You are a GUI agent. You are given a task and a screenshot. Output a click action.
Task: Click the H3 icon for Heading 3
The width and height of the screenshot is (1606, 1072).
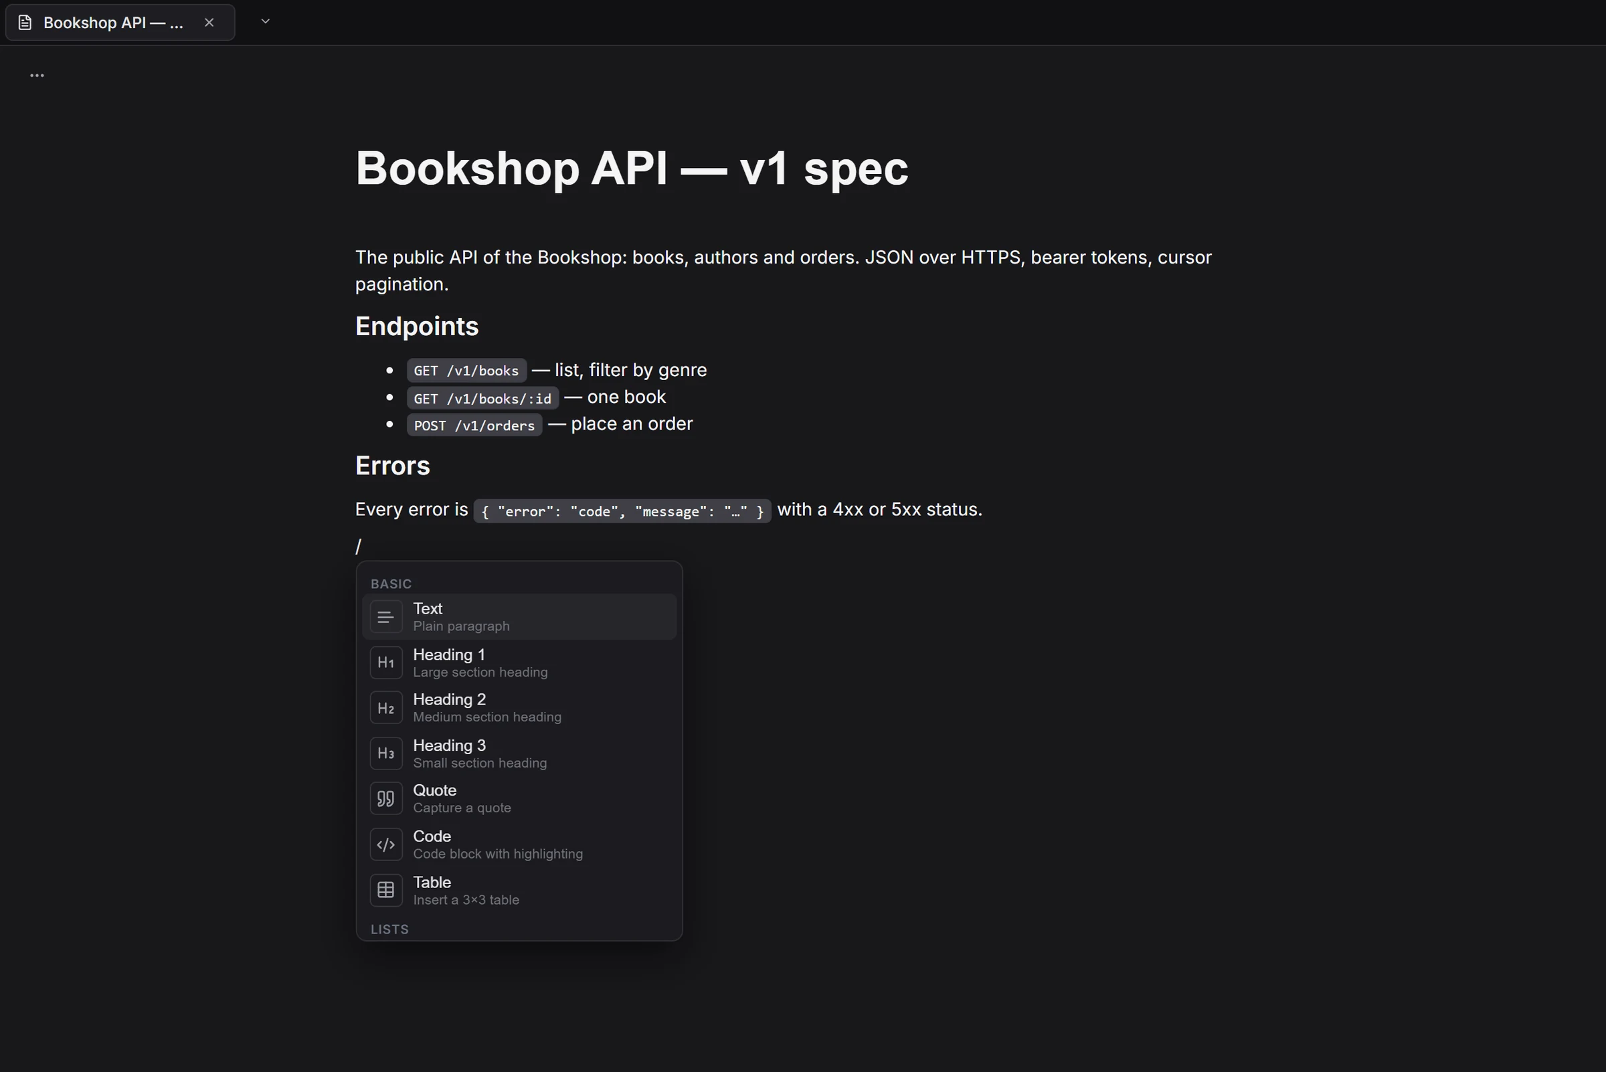pyautogui.click(x=385, y=753)
